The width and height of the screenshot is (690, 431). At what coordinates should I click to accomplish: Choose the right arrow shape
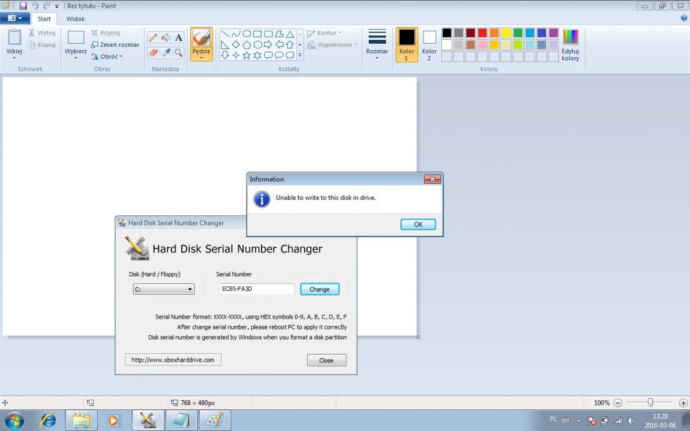pyautogui.click(x=268, y=44)
